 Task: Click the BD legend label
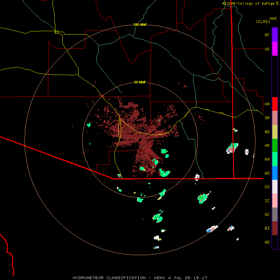tap(267, 132)
